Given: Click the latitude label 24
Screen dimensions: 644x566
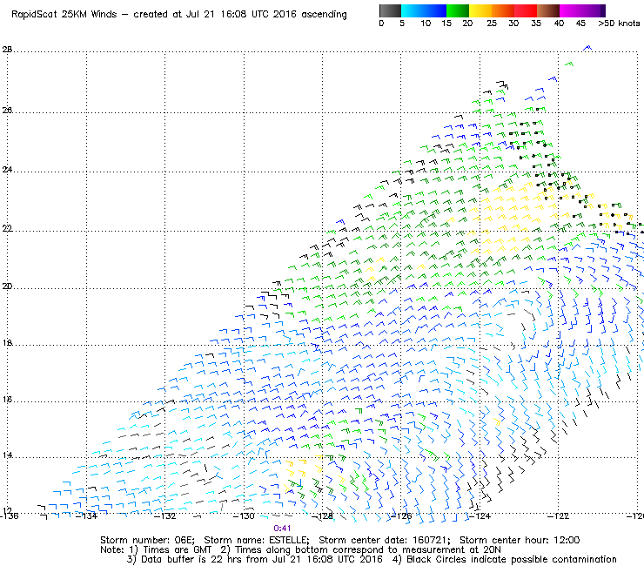Looking at the screenshot, I should click(x=7, y=170).
